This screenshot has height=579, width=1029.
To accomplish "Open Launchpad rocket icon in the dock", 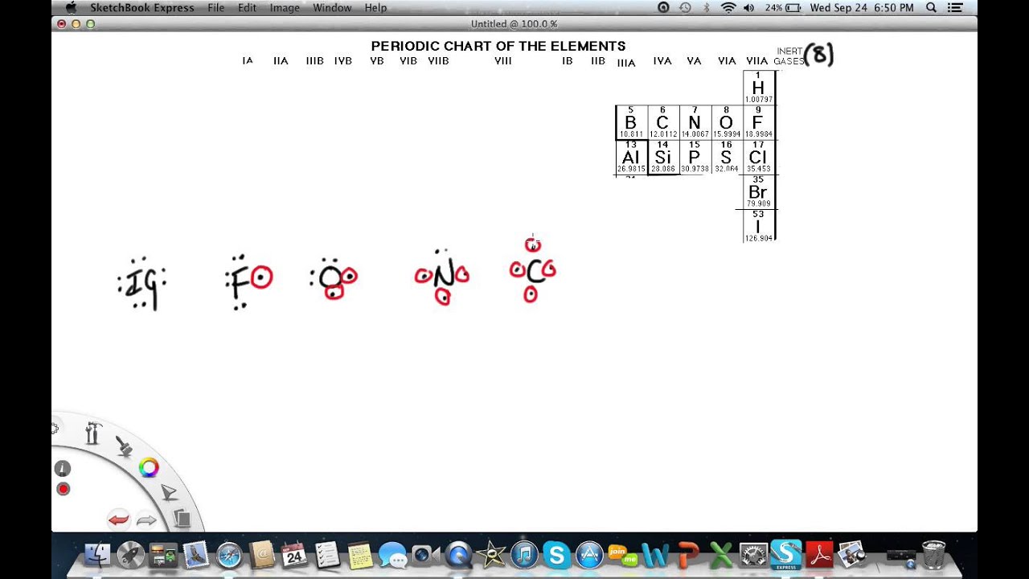I will click(x=130, y=555).
